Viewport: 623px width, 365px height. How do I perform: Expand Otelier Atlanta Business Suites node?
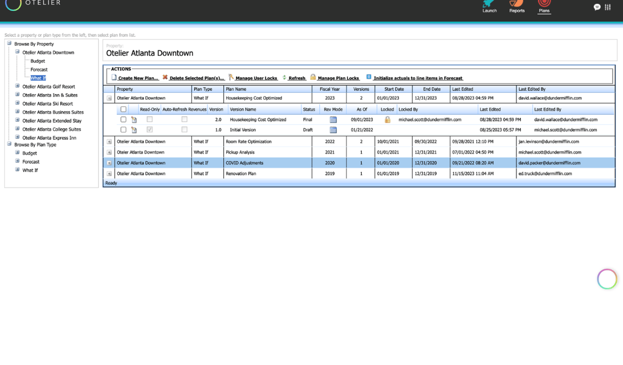(17, 111)
